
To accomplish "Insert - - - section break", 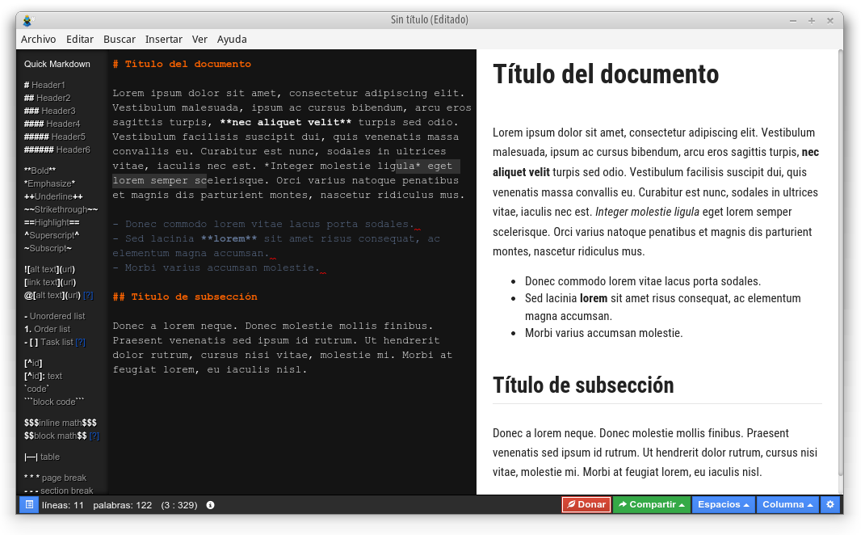I will [x=58, y=491].
